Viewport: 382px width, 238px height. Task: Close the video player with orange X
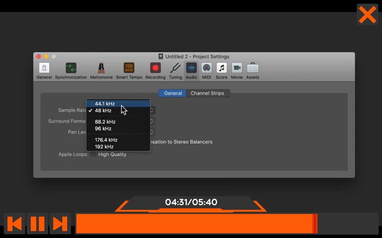367,15
